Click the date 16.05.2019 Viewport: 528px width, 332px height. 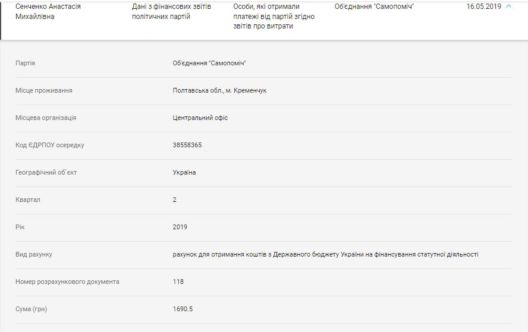483,7
